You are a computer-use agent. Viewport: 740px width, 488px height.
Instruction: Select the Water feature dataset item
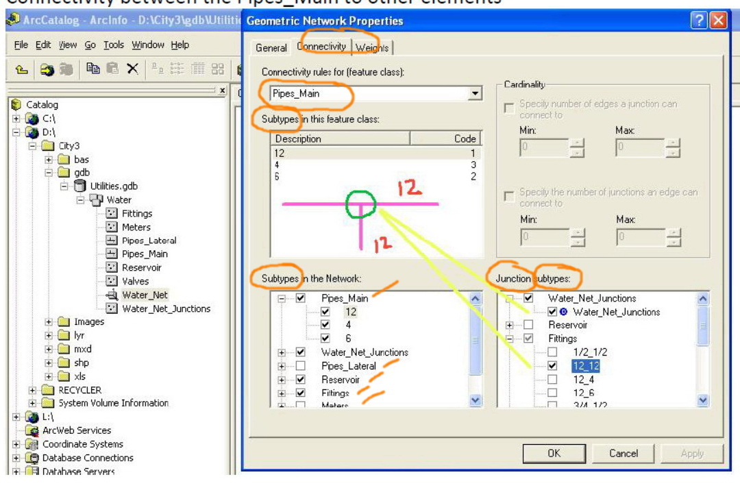point(119,199)
